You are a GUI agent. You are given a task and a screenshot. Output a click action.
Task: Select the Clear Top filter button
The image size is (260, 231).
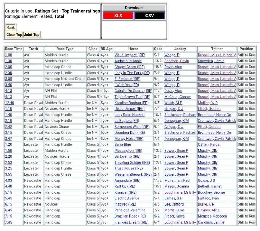point(14,35)
